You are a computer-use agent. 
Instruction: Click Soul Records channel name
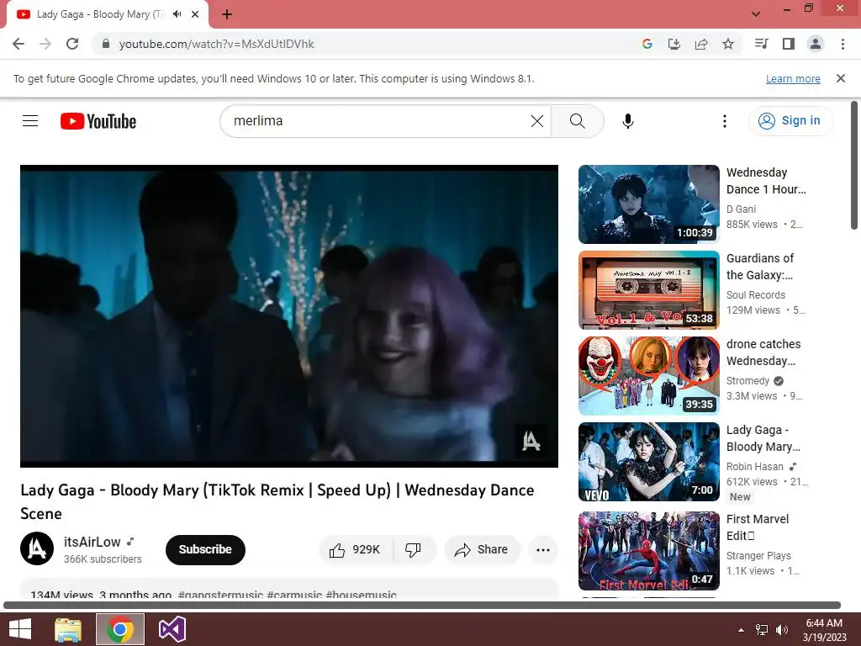click(756, 295)
